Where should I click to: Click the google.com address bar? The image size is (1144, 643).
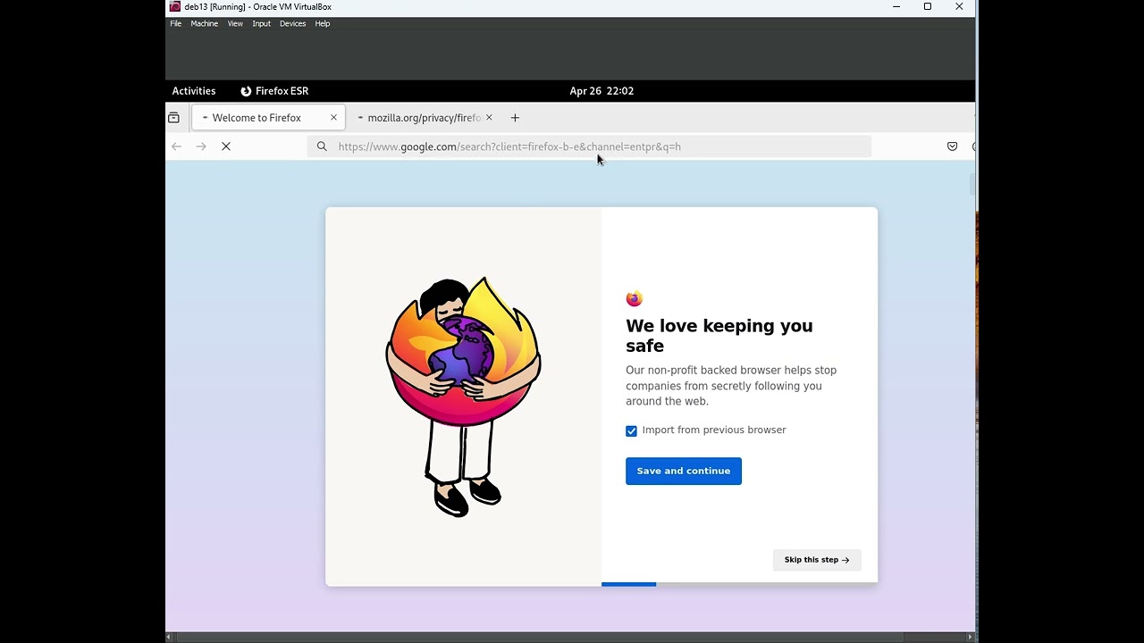589,146
